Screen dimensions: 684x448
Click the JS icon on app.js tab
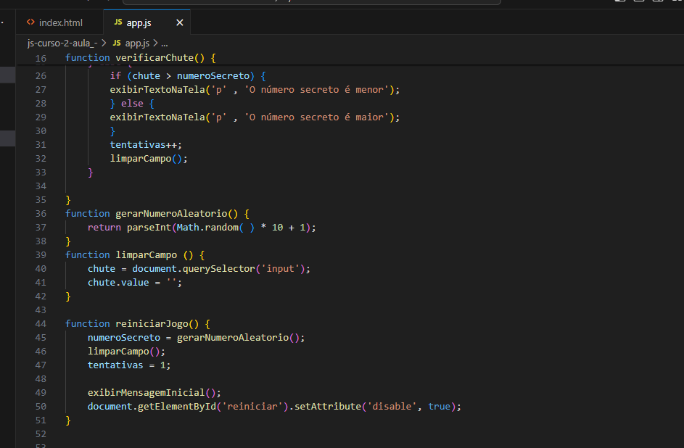tap(118, 22)
